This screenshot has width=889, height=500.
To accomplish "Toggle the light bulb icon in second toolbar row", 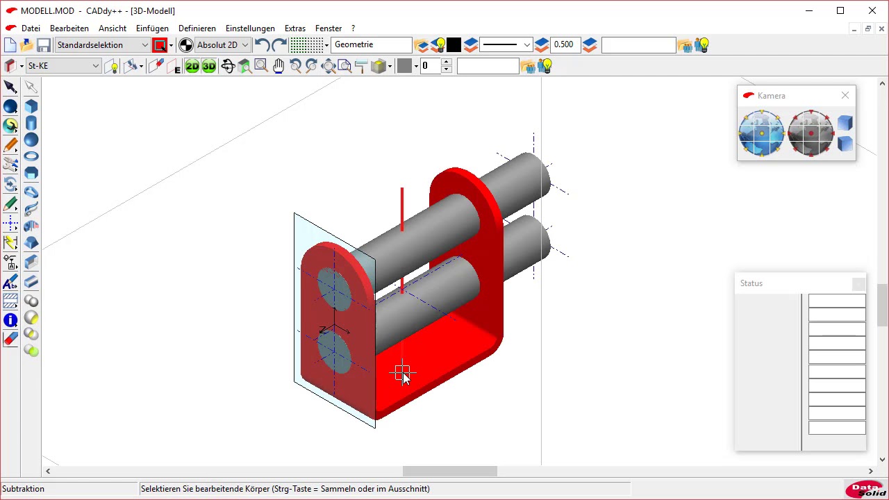I will pyautogui.click(x=545, y=67).
